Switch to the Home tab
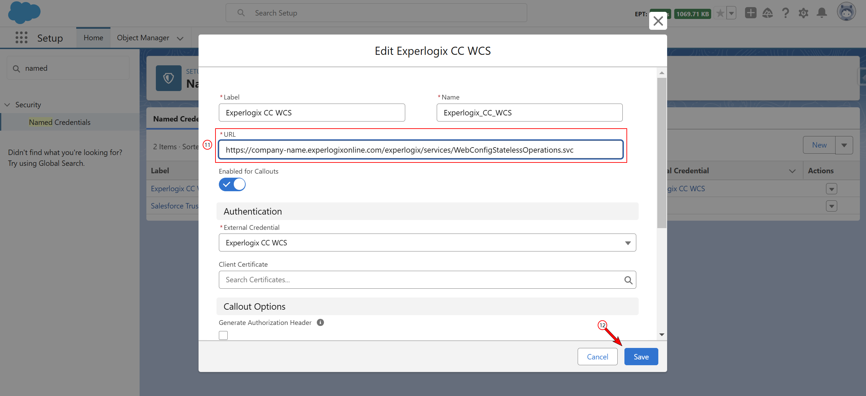The width and height of the screenshot is (866, 396). 93,38
